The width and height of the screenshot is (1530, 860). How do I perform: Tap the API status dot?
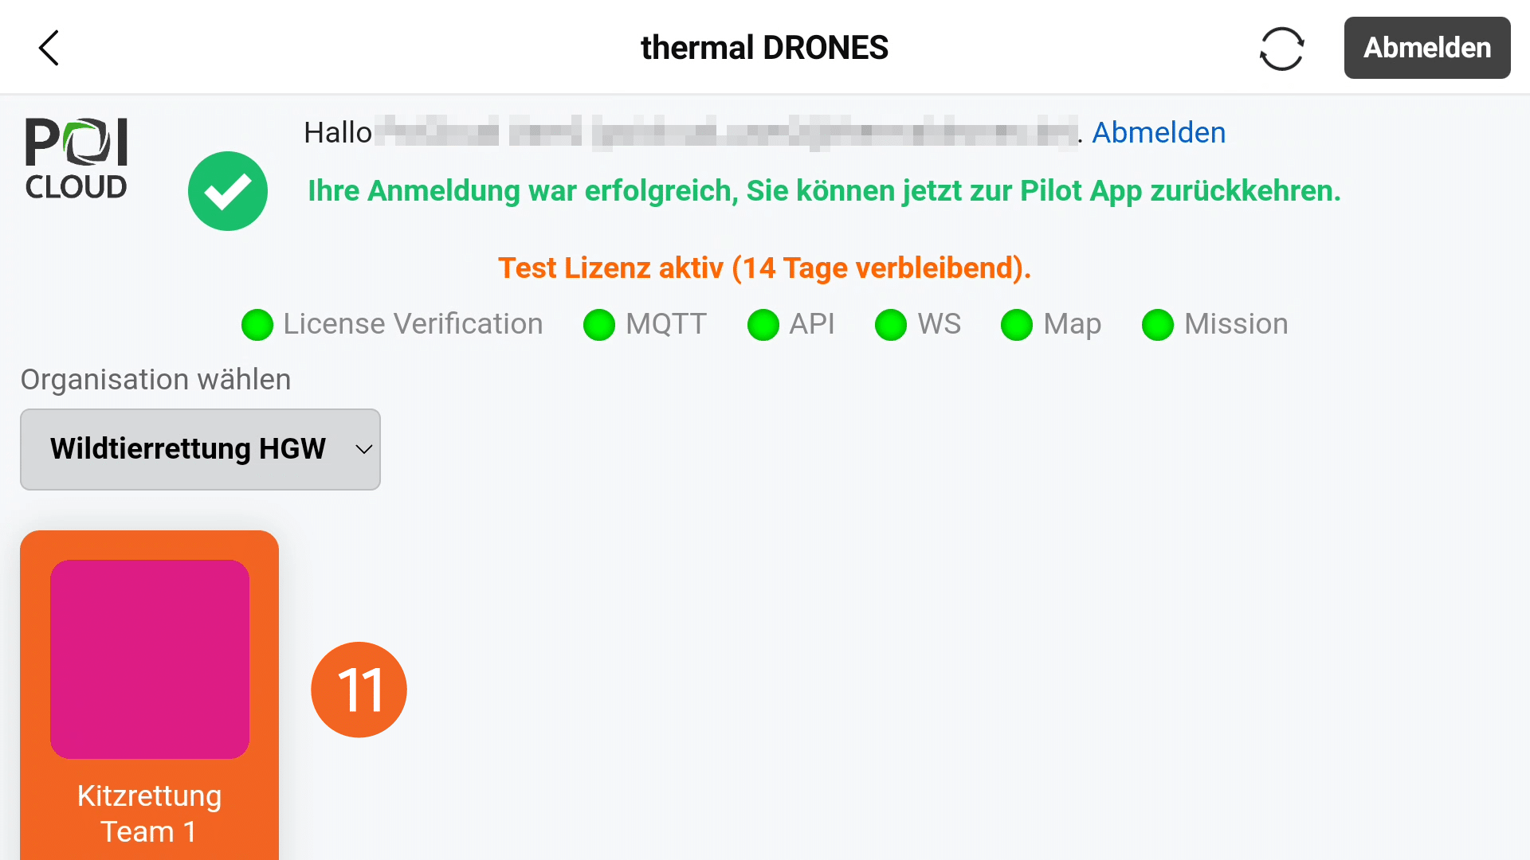(x=763, y=325)
